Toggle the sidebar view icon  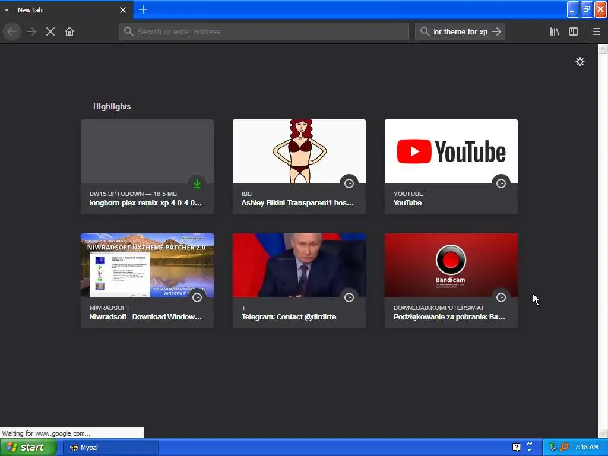(x=574, y=32)
